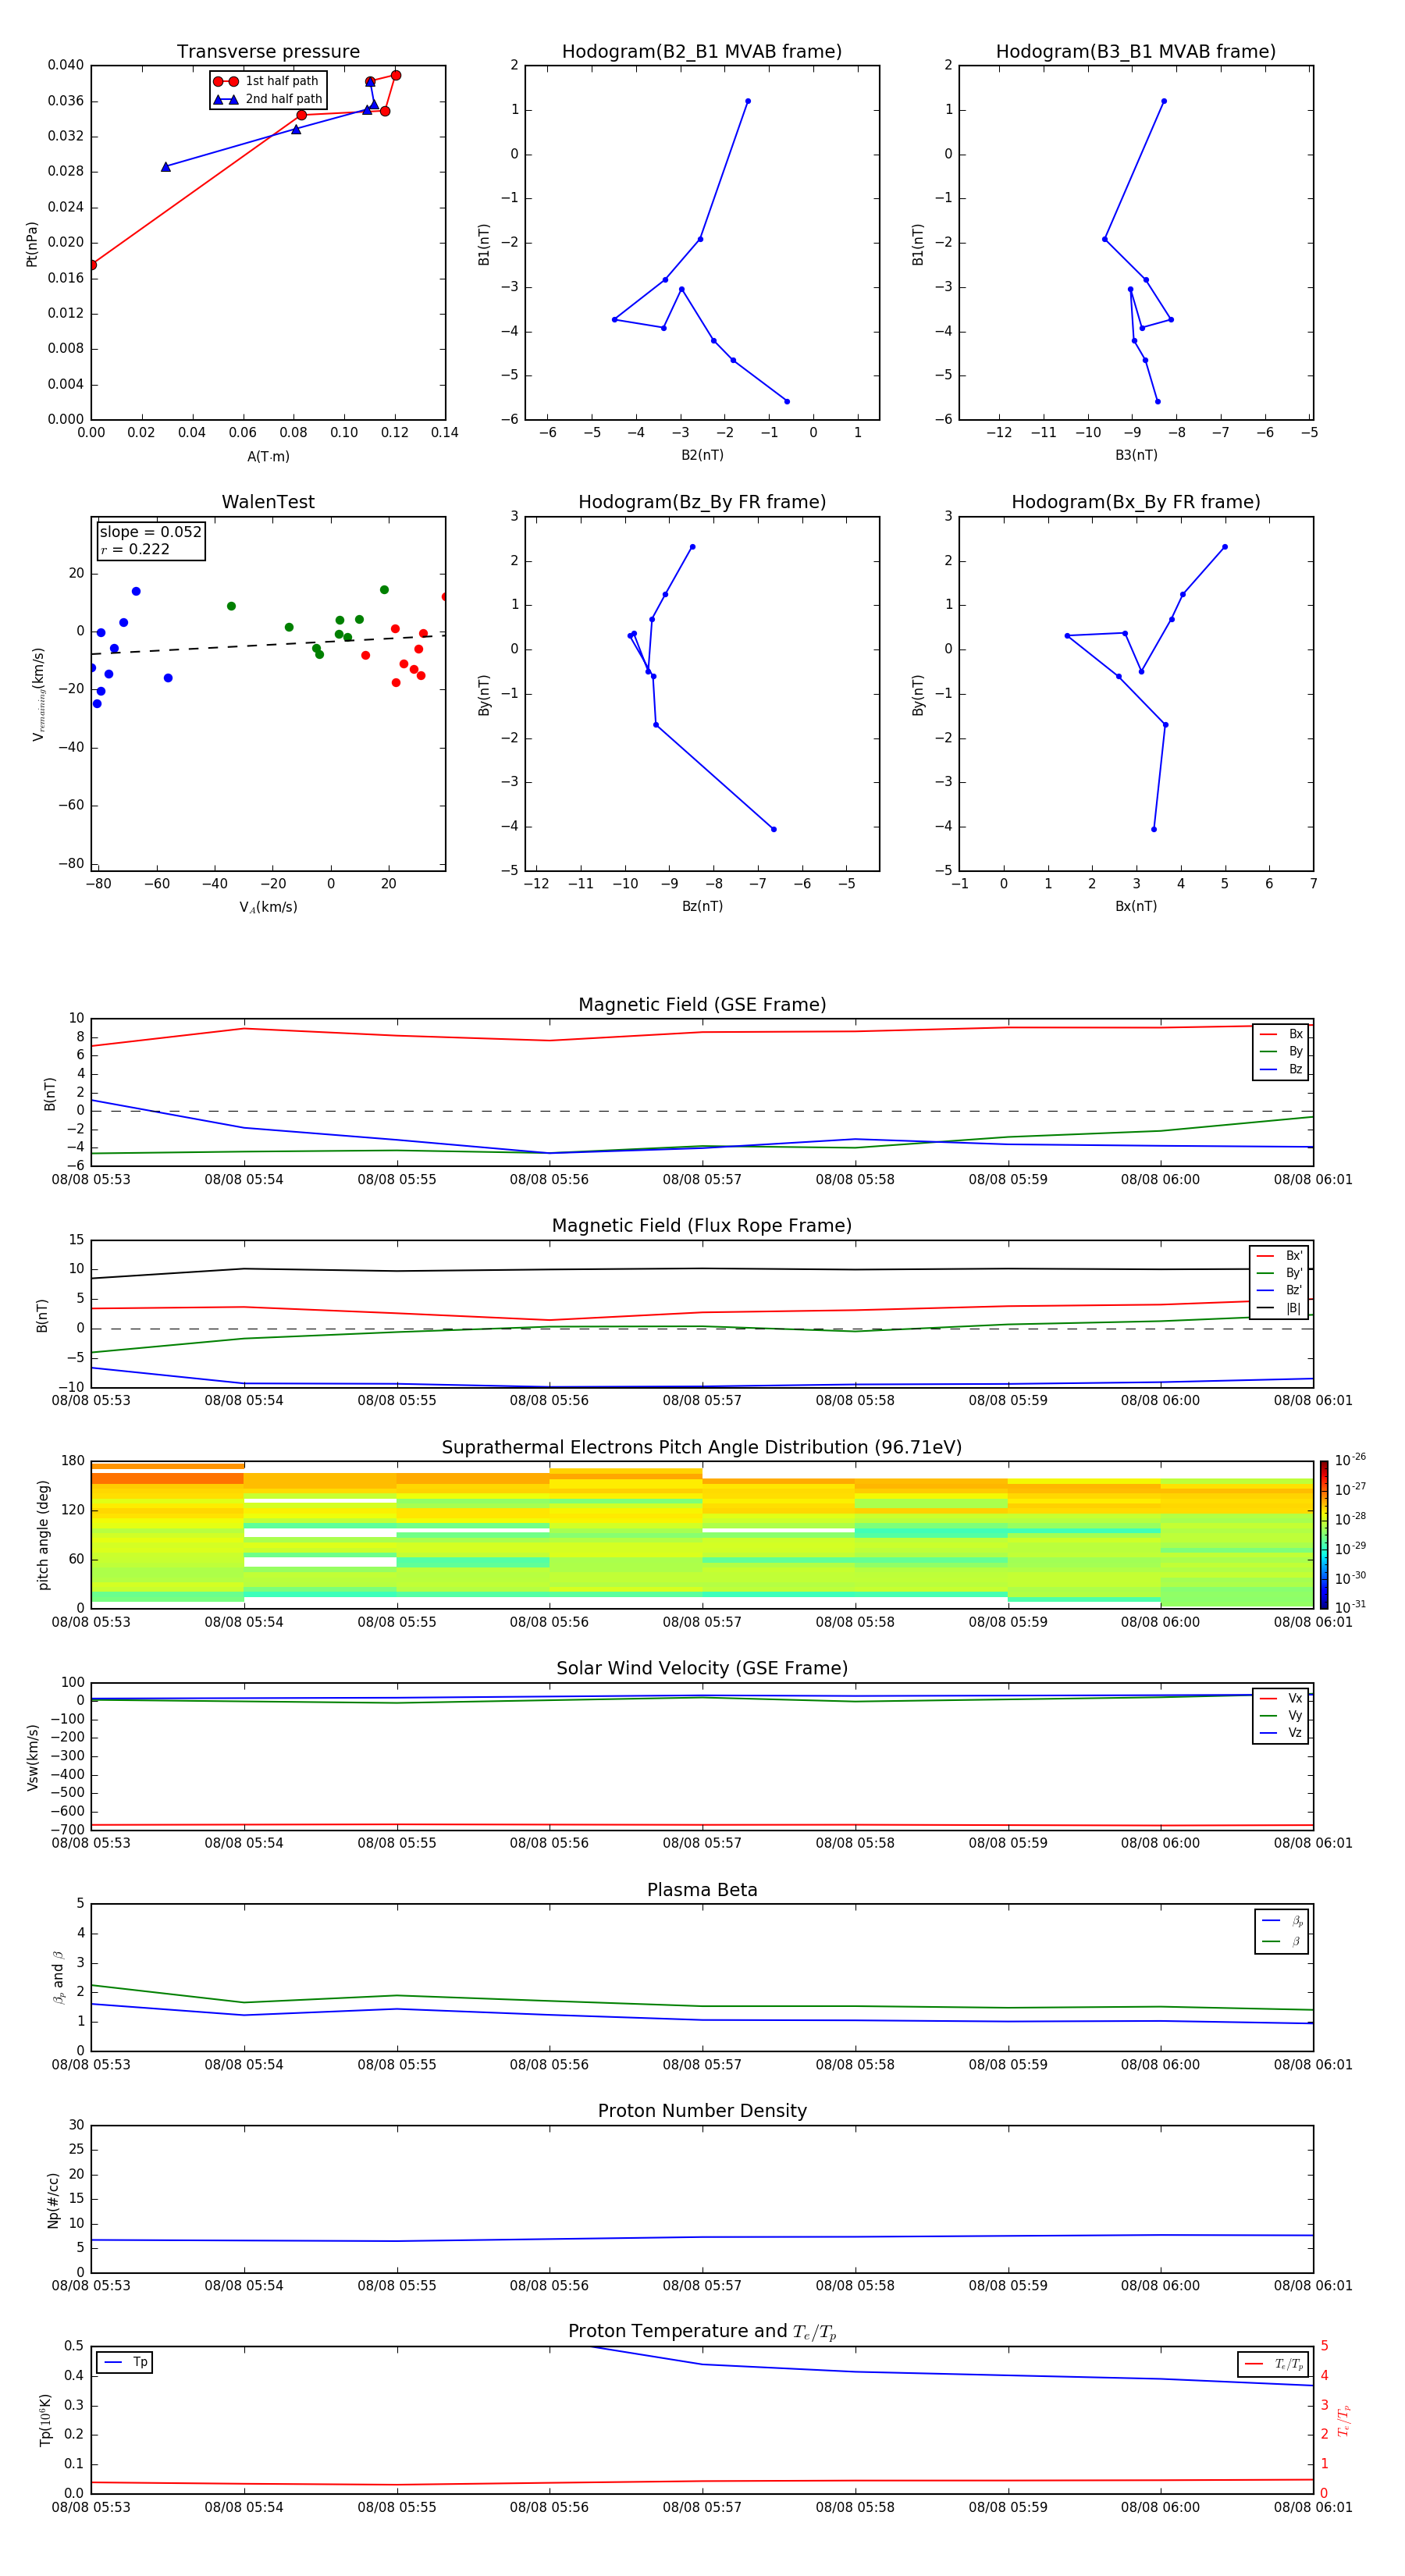Screen dimensions: 1405x2576
Task: Select the Bz' legend entry
Action: pos(1280,1291)
